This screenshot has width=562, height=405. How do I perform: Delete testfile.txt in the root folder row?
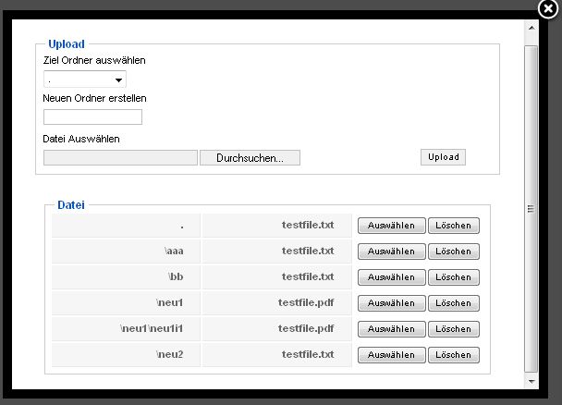coord(454,226)
